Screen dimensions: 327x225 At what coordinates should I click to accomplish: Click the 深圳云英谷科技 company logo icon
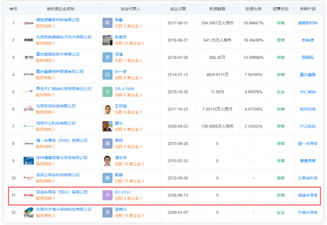(28, 178)
